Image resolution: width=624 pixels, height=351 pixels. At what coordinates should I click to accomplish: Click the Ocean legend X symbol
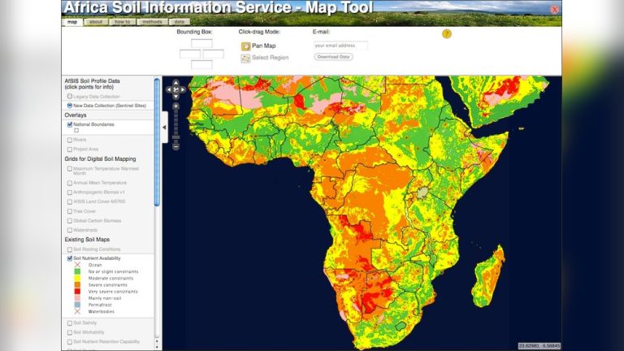(77, 265)
